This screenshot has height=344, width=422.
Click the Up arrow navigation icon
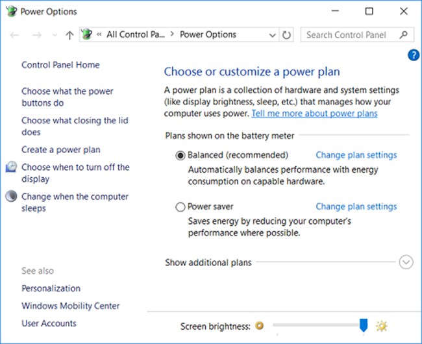(69, 35)
